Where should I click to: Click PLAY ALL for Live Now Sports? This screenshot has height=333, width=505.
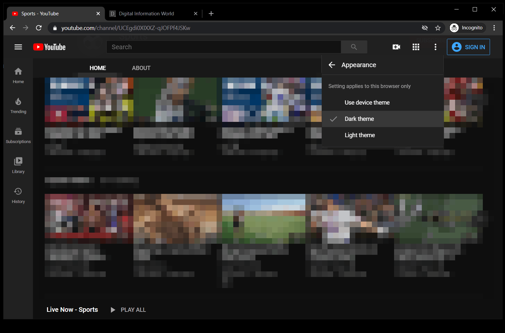click(x=128, y=310)
